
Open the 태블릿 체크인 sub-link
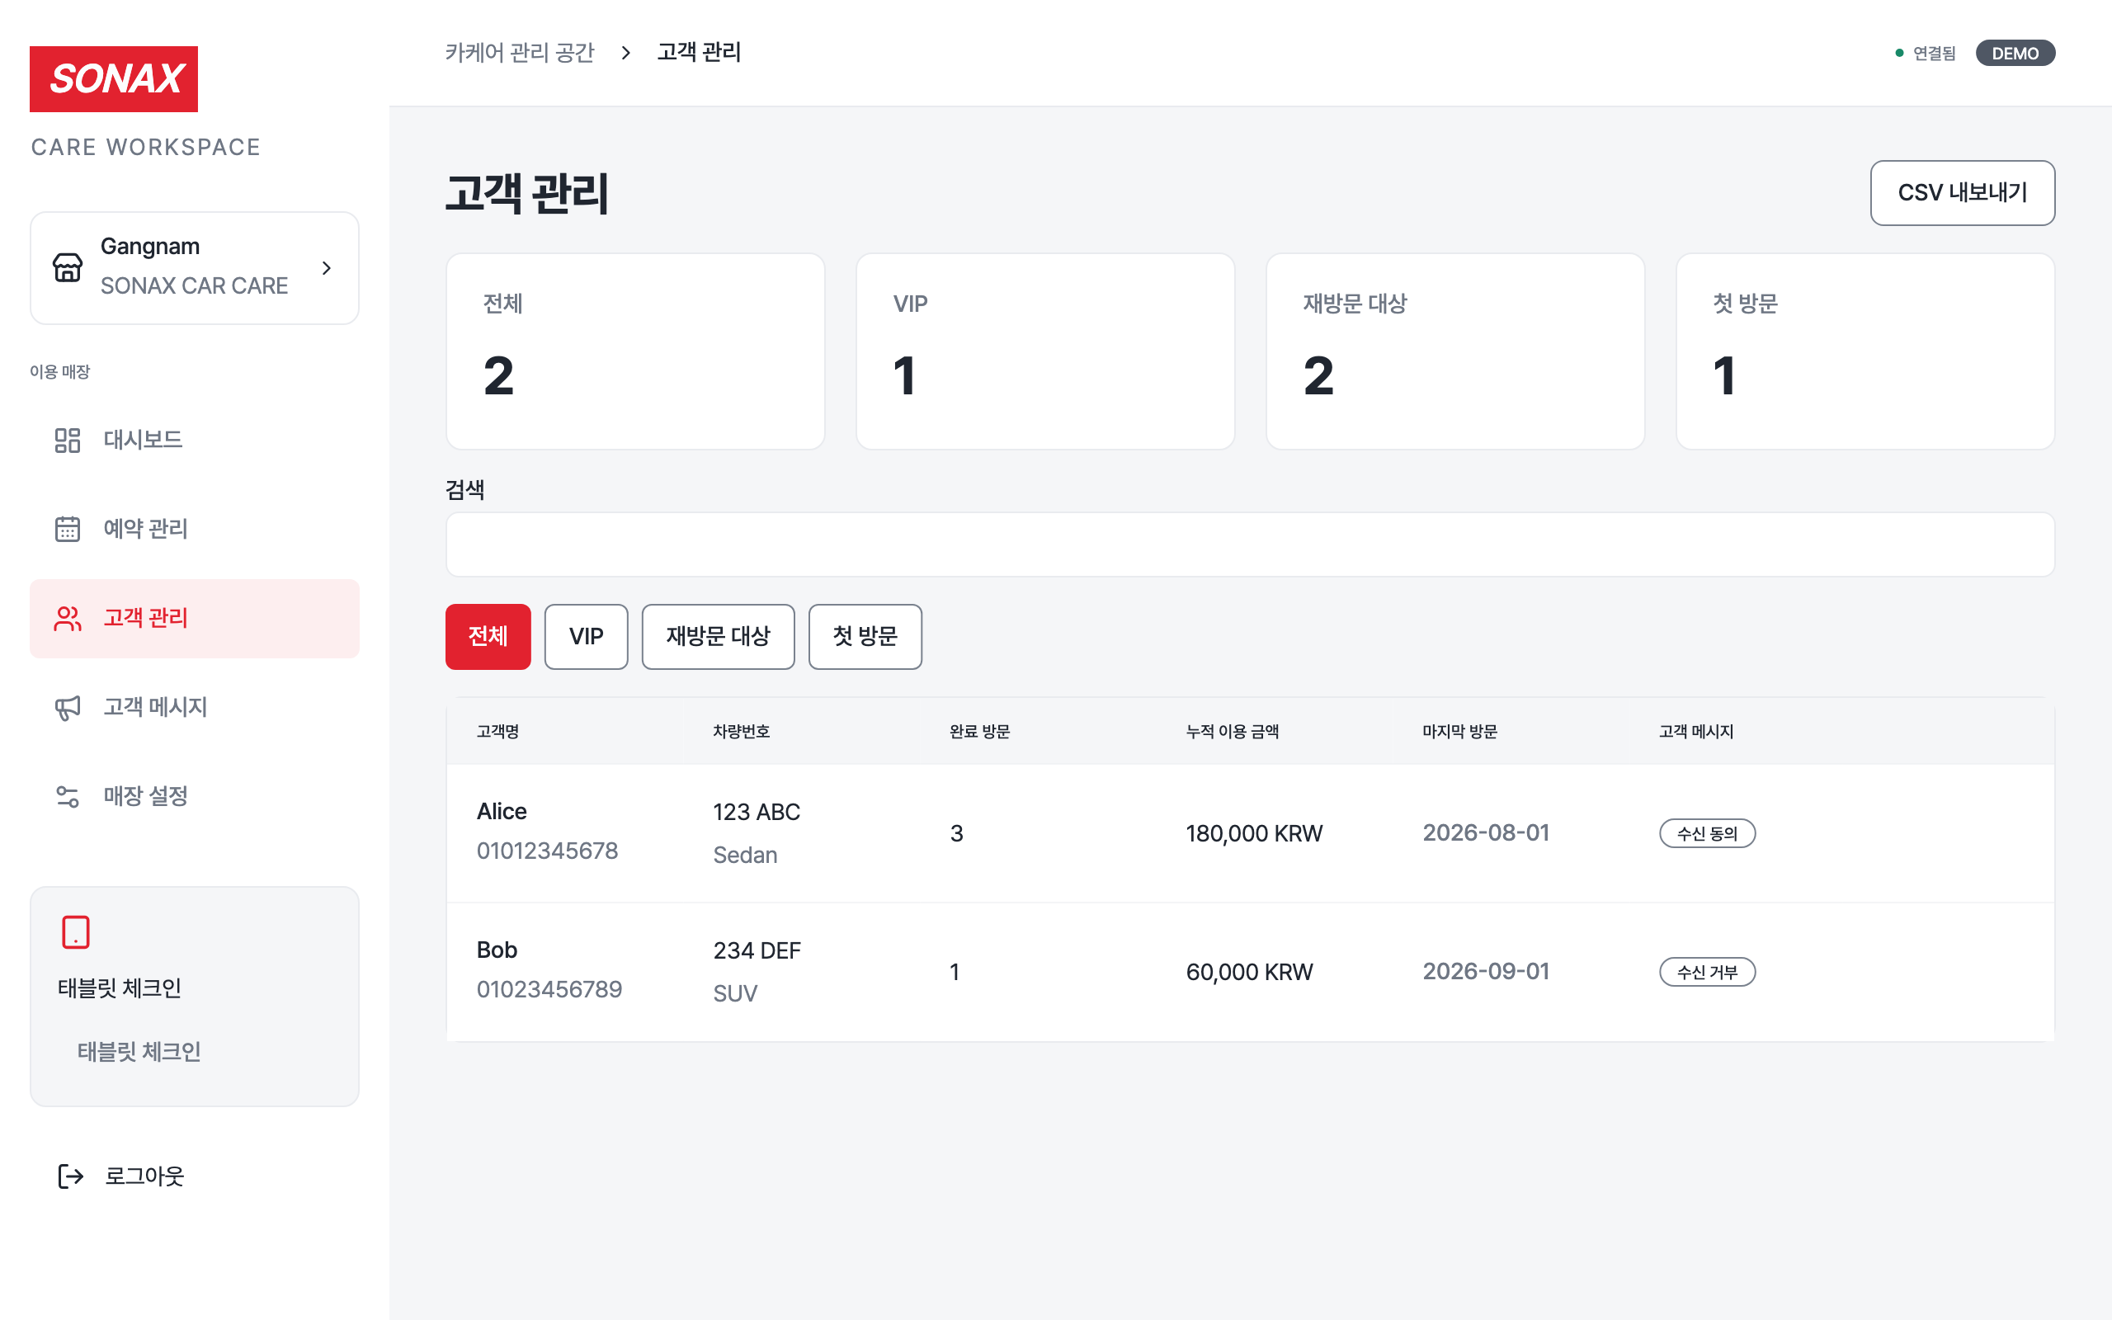pos(139,1051)
